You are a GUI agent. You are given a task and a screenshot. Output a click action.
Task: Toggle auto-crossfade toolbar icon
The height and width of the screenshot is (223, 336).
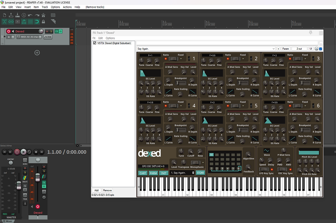click(x=4, y=22)
